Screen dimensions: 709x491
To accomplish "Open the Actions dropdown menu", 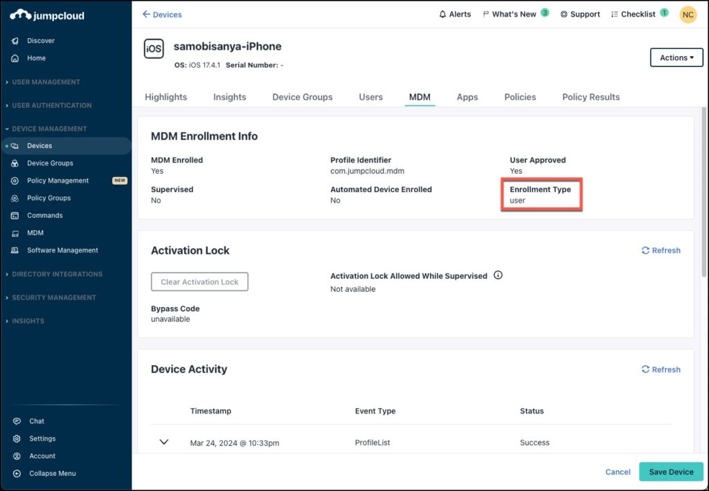I will [676, 57].
